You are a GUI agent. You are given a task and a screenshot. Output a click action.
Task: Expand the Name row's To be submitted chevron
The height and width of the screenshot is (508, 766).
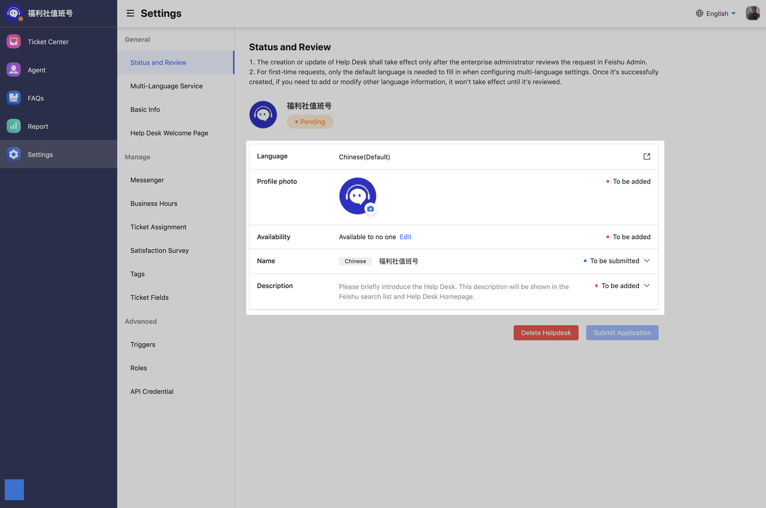pyautogui.click(x=646, y=261)
